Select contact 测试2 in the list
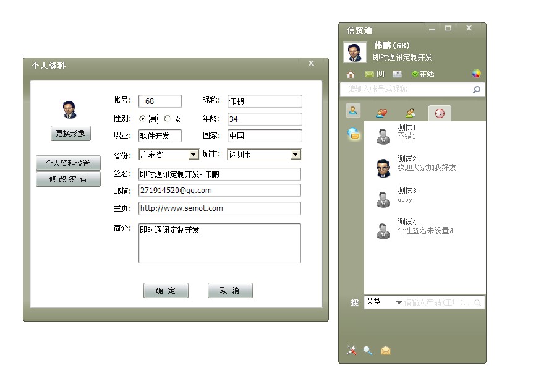This screenshot has width=549, height=381. 425,167
